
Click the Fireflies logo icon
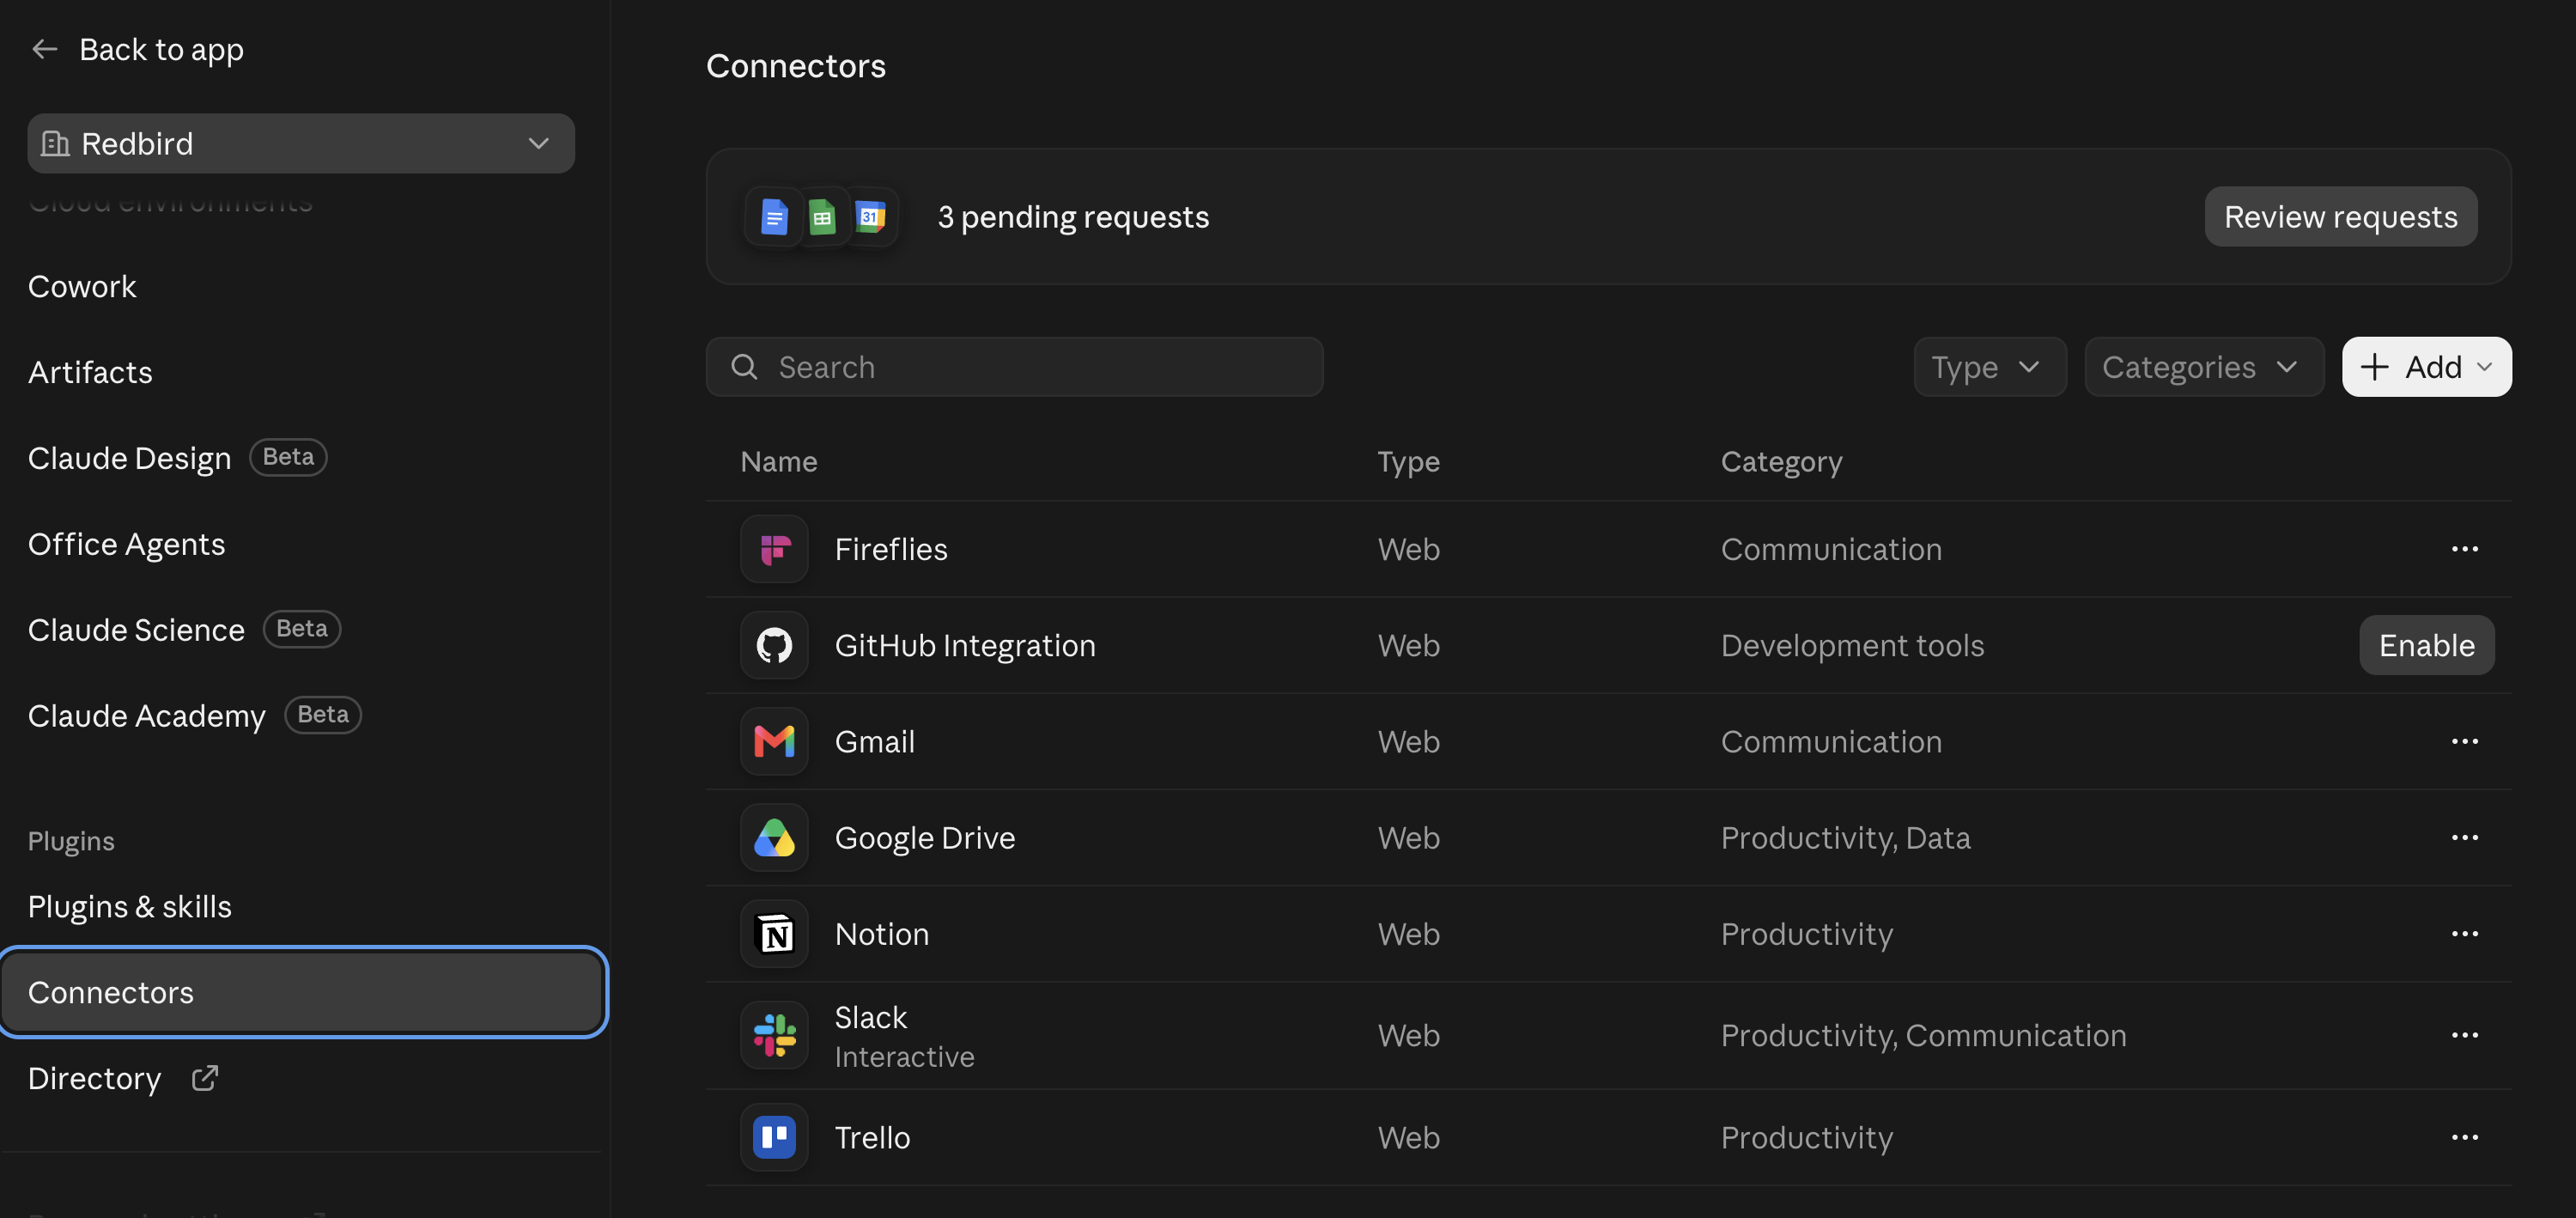tap(774, 549)
